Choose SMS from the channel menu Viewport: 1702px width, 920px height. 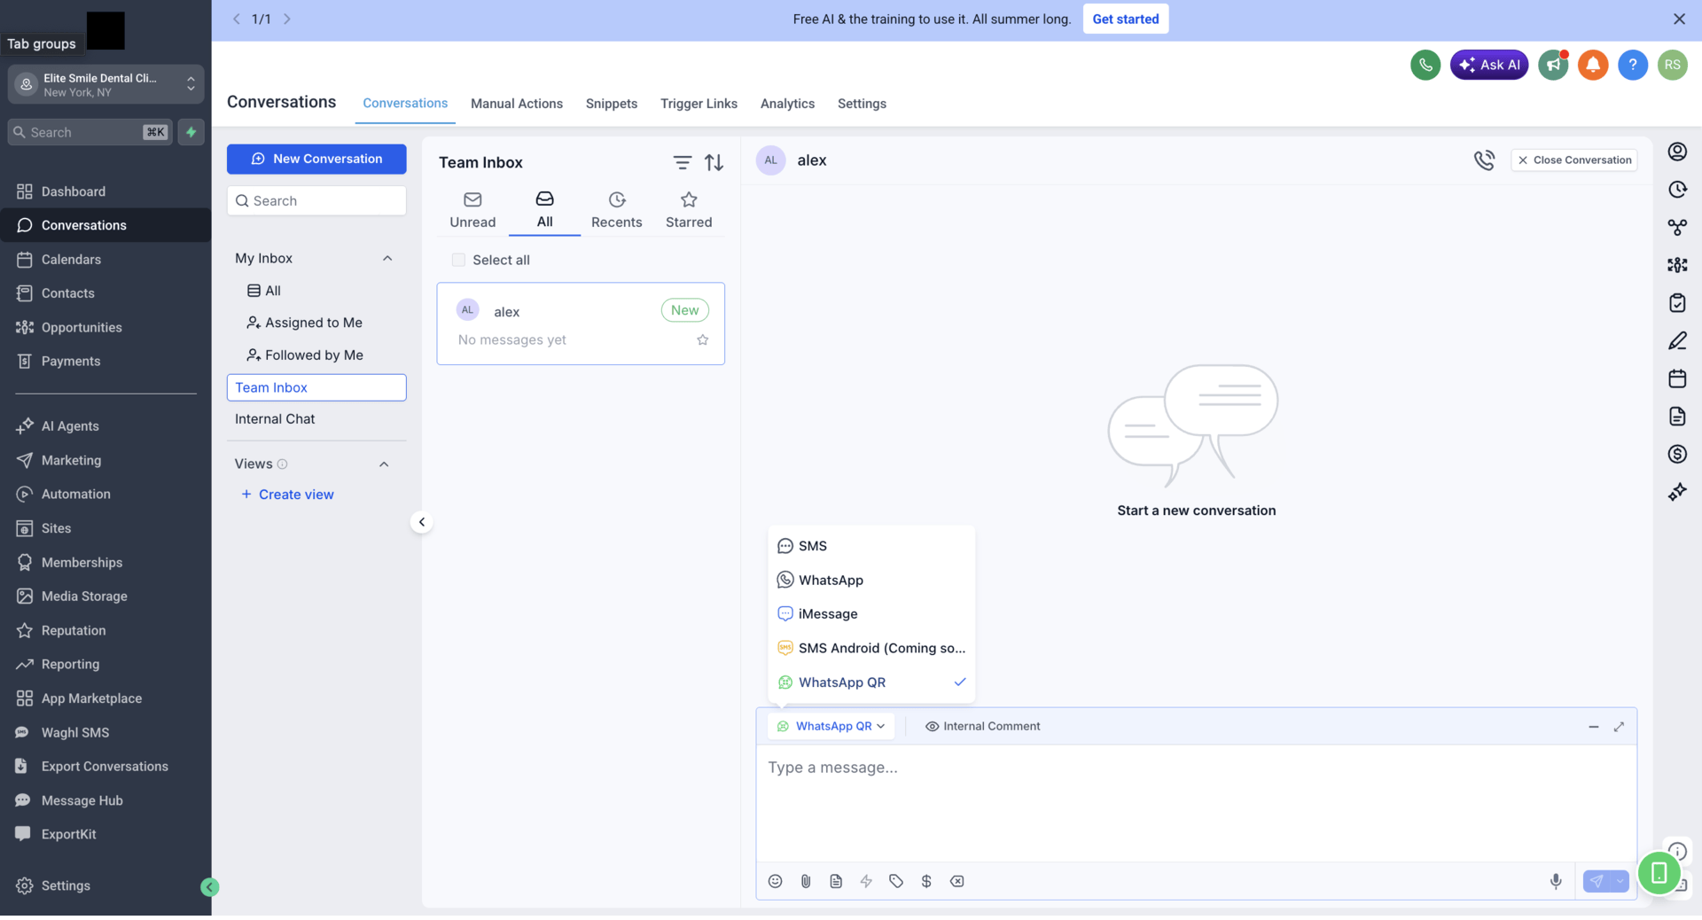click(x=871, y=546)
